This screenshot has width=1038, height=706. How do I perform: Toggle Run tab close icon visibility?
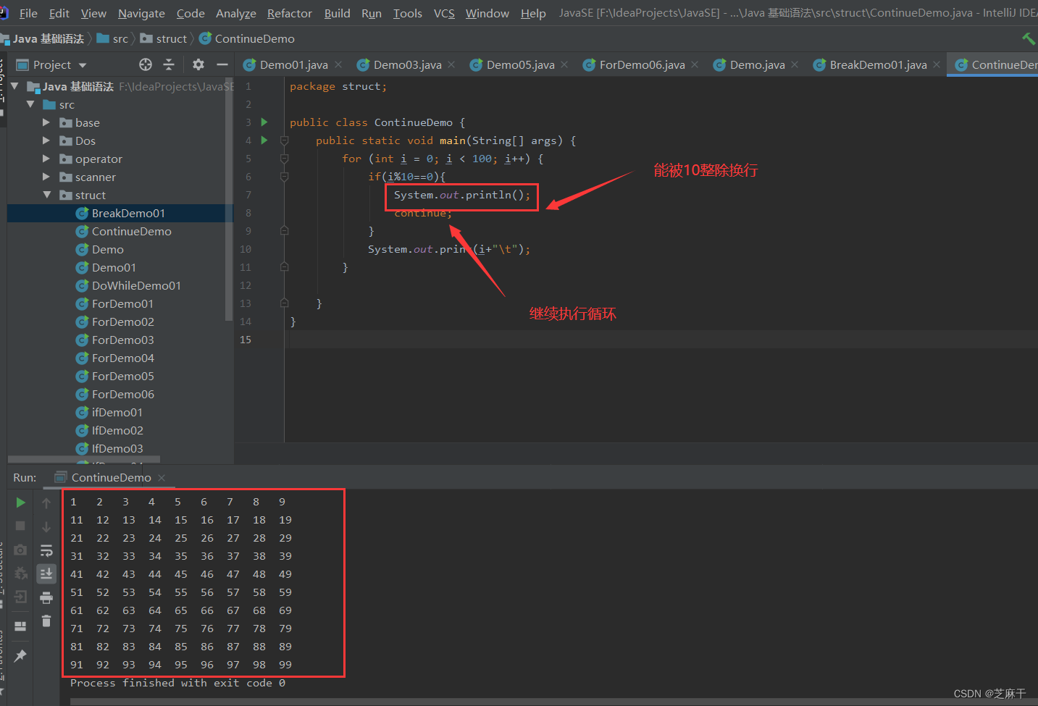tap(162, 477)
